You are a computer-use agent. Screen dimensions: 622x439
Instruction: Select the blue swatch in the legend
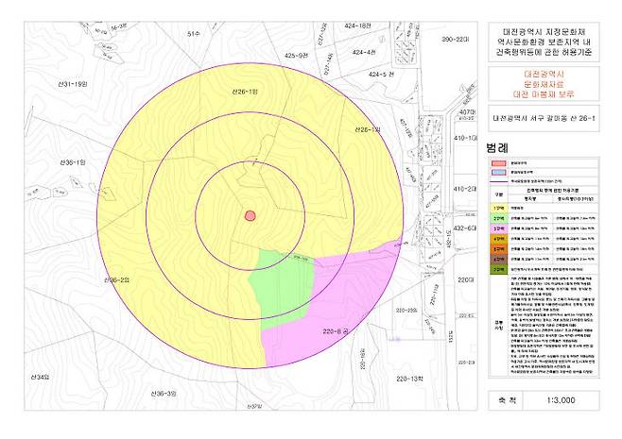pyautogui.click(x=497, y=173)
